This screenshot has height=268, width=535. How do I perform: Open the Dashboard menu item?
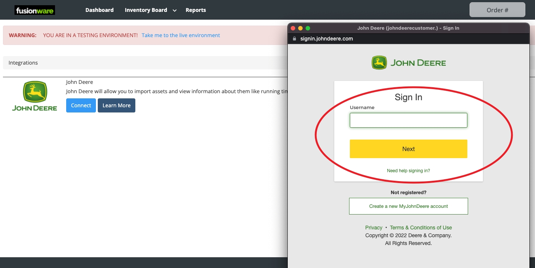(99, 10)
